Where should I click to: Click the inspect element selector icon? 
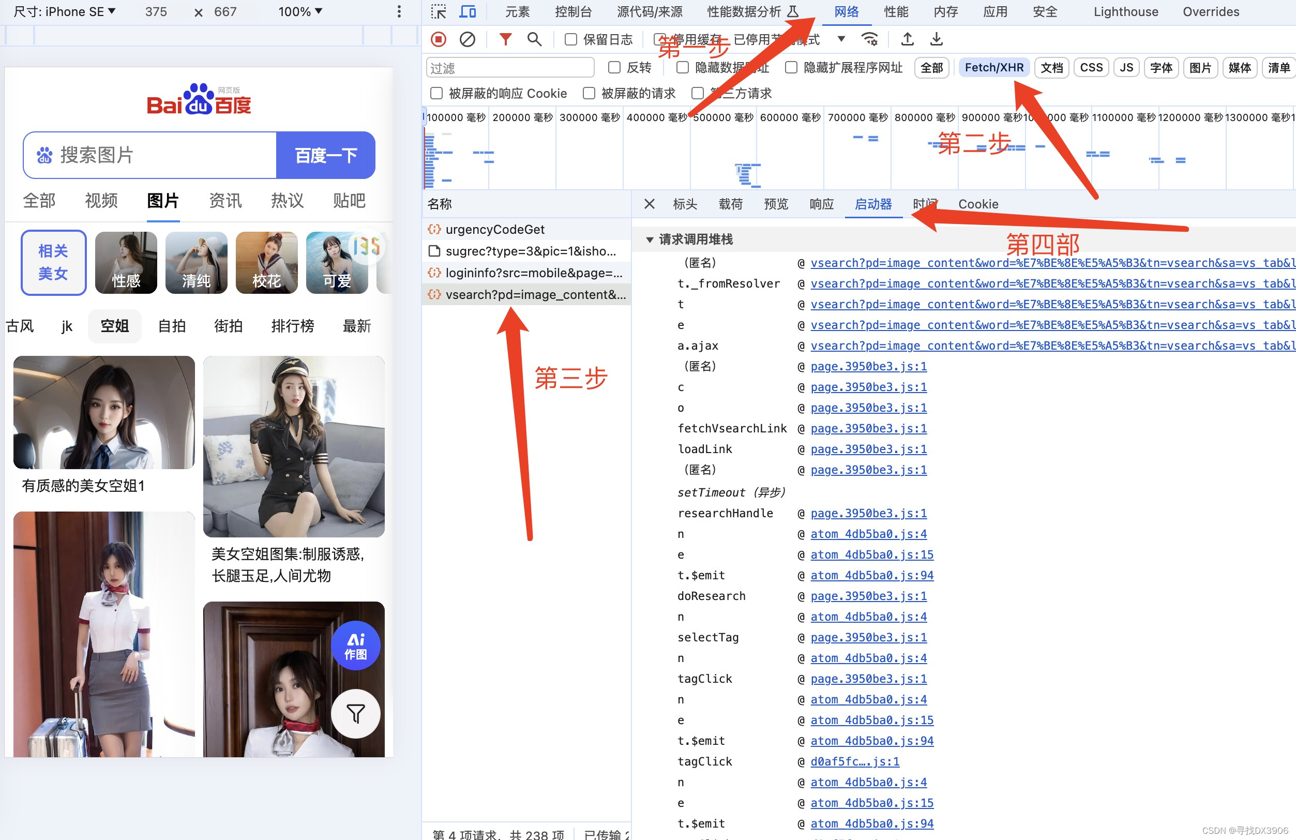(x=439, y=11)
